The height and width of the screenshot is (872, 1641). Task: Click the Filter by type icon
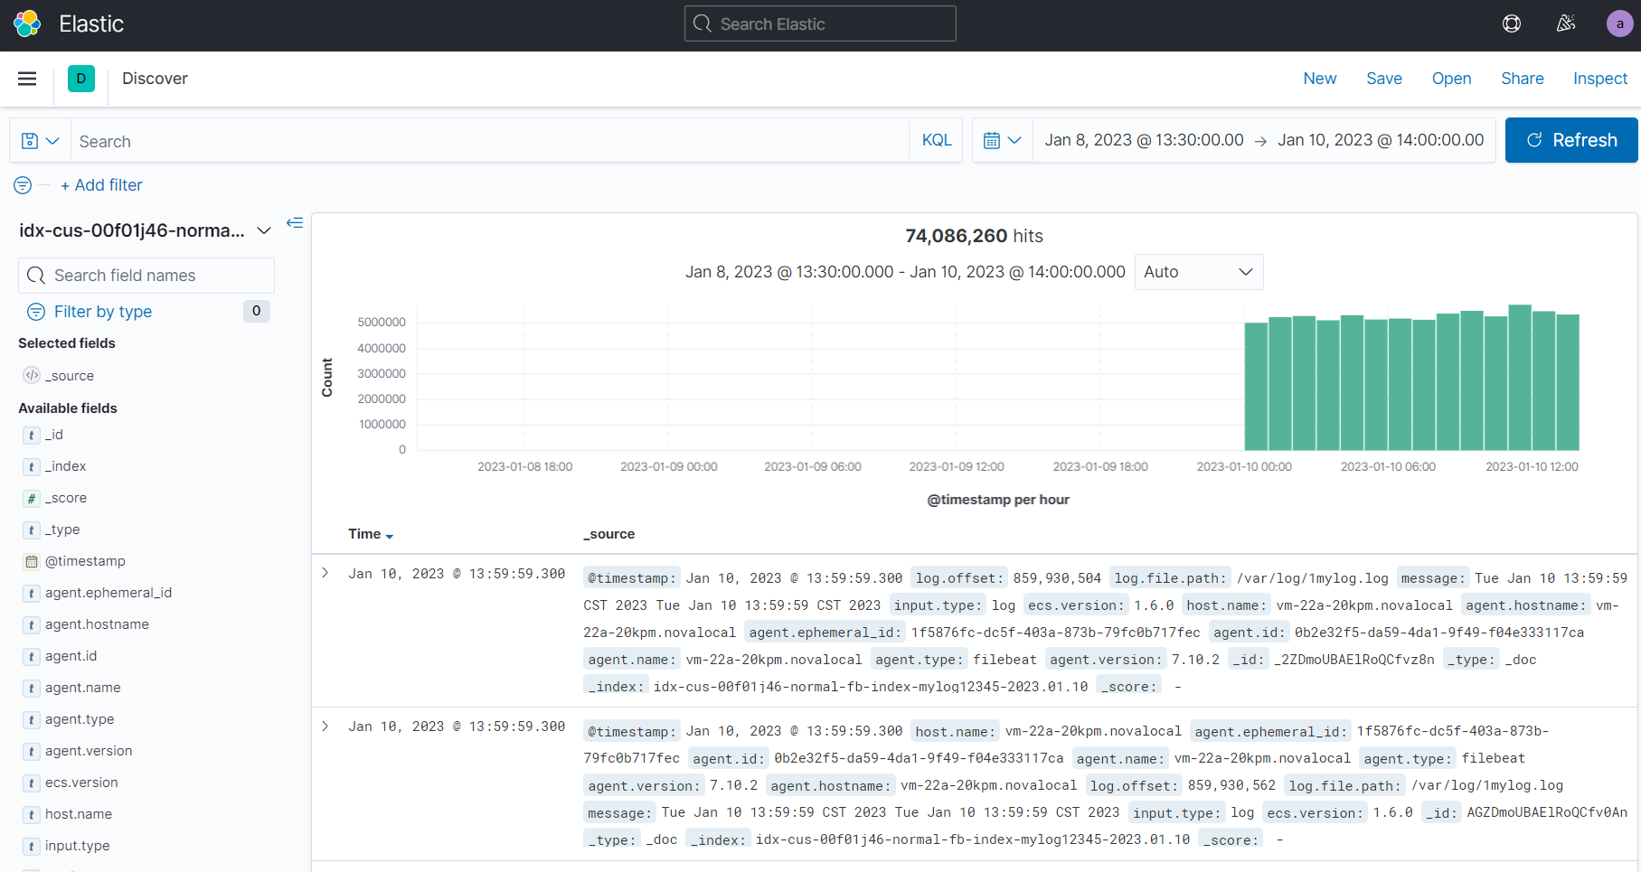[36, 312]
